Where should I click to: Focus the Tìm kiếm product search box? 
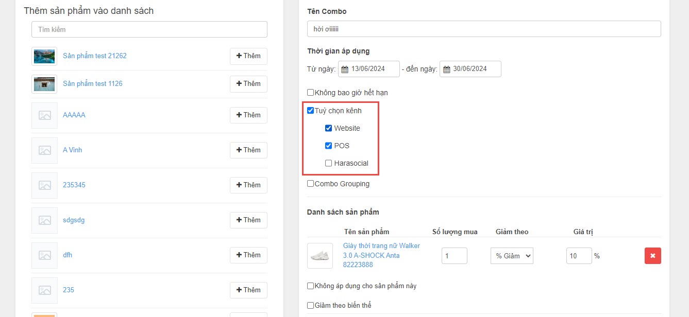pos(149,29)
